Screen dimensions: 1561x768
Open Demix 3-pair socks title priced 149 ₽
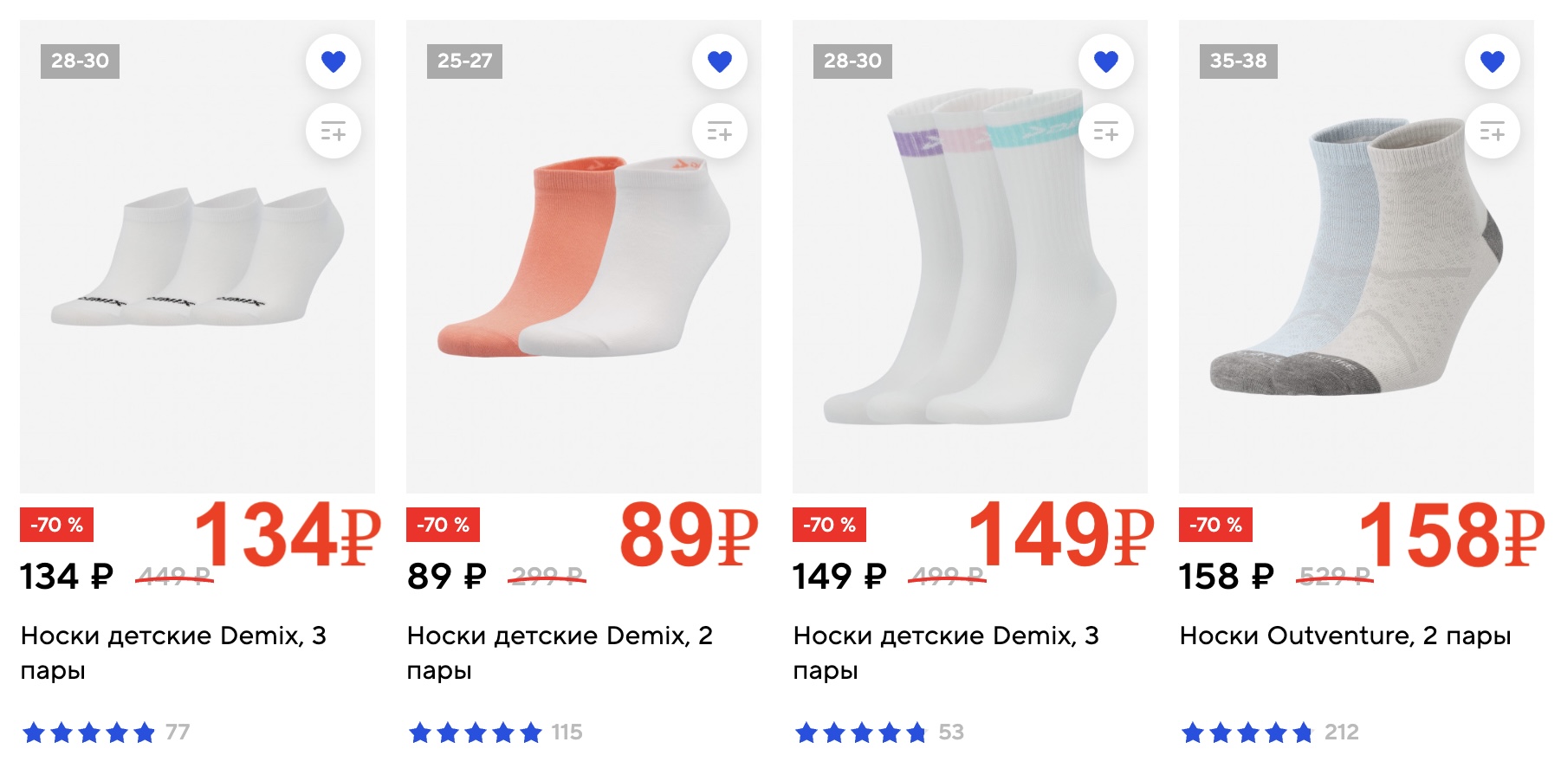pyautogui.click(x=946, y=652)
